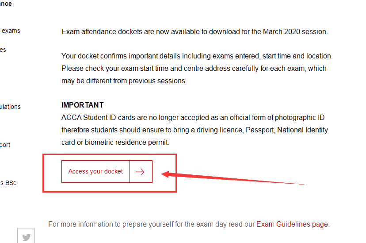Click the arrow icon beside Access your docket

click(x=141, y=172)
